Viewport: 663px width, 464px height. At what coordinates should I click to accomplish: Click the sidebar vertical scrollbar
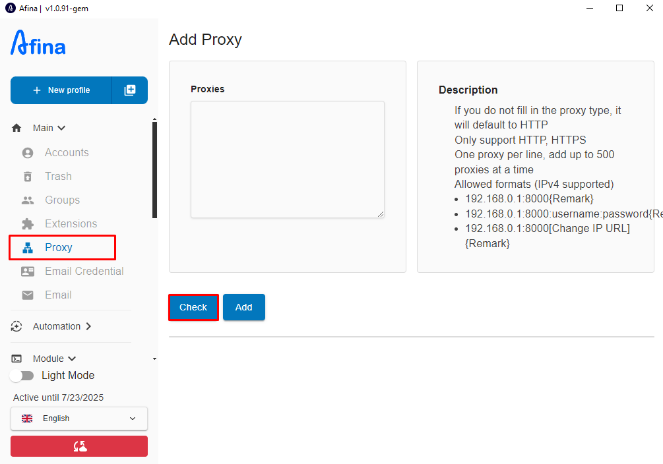(155, 170)
